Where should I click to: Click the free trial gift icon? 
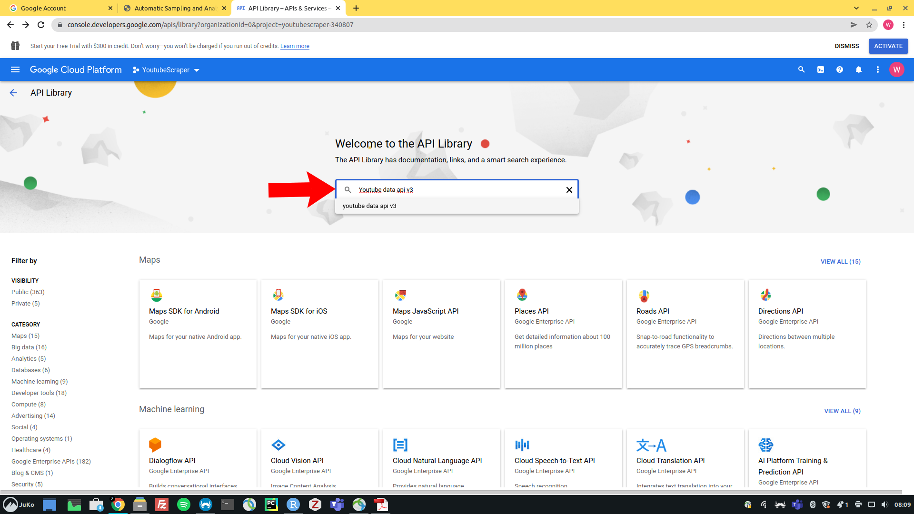pyautogui.click(x=15, y=46)
